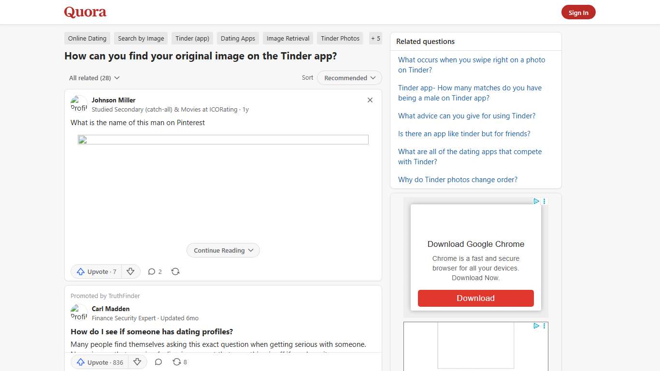Select the Dating Apps topic tab
Viewport: 660px width, 371px height.
click(x=238, y=38)
